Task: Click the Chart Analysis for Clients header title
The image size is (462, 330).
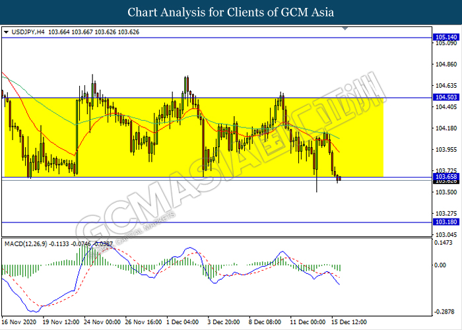Action: click(231, 13)
